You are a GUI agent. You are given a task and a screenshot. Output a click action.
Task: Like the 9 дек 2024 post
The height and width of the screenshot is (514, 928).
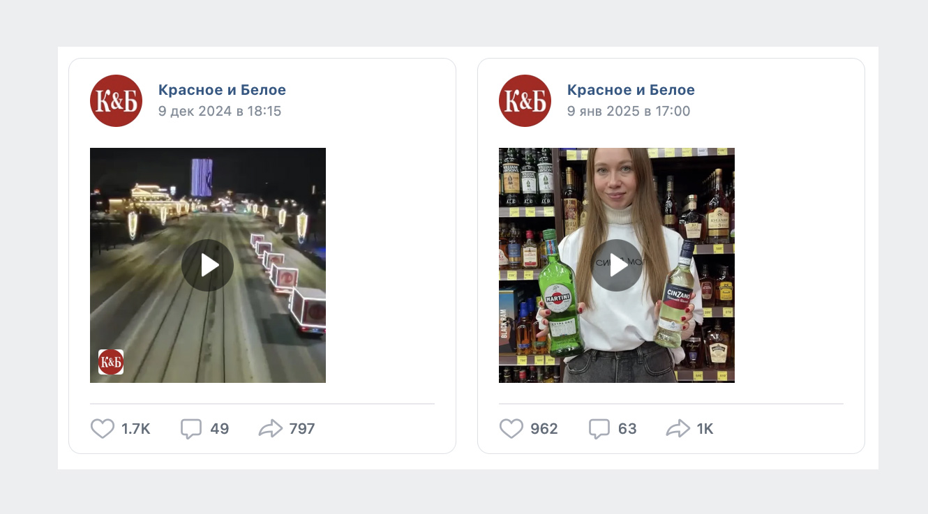103,428
